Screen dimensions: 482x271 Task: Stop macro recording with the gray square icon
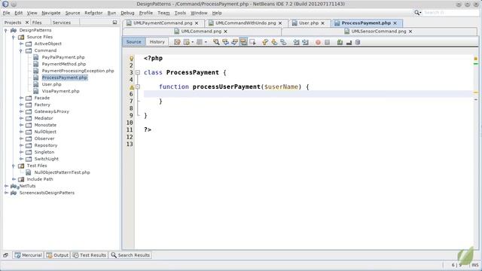(x=327, y=42)
